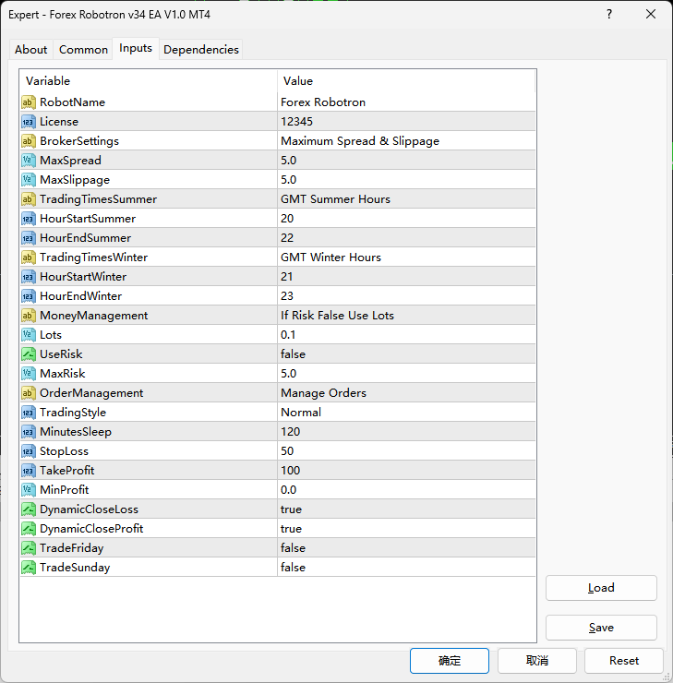The height and width of the screenshot is (683, 673).
Task: Click the Save button
Action: coord(601,628)
